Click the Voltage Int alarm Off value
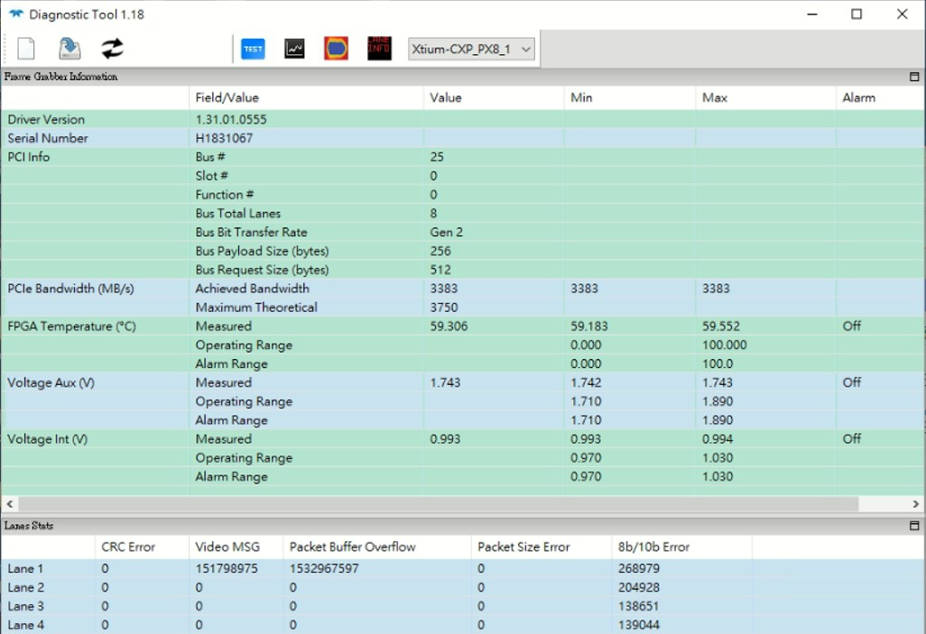 [x=852, y=439]
